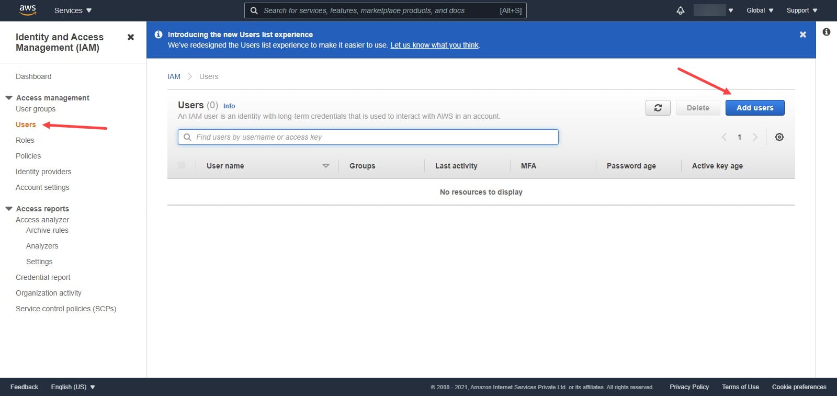Open Cookie preferences in footer
The image size is (837, 396).
(x=799, y=387)
